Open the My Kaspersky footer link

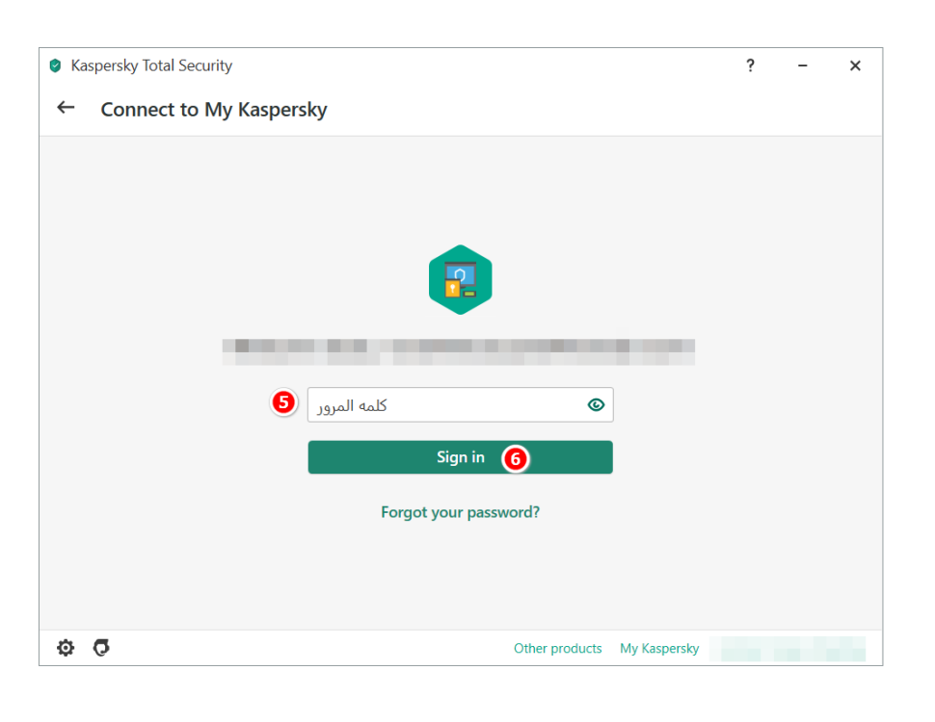point(659,649)
